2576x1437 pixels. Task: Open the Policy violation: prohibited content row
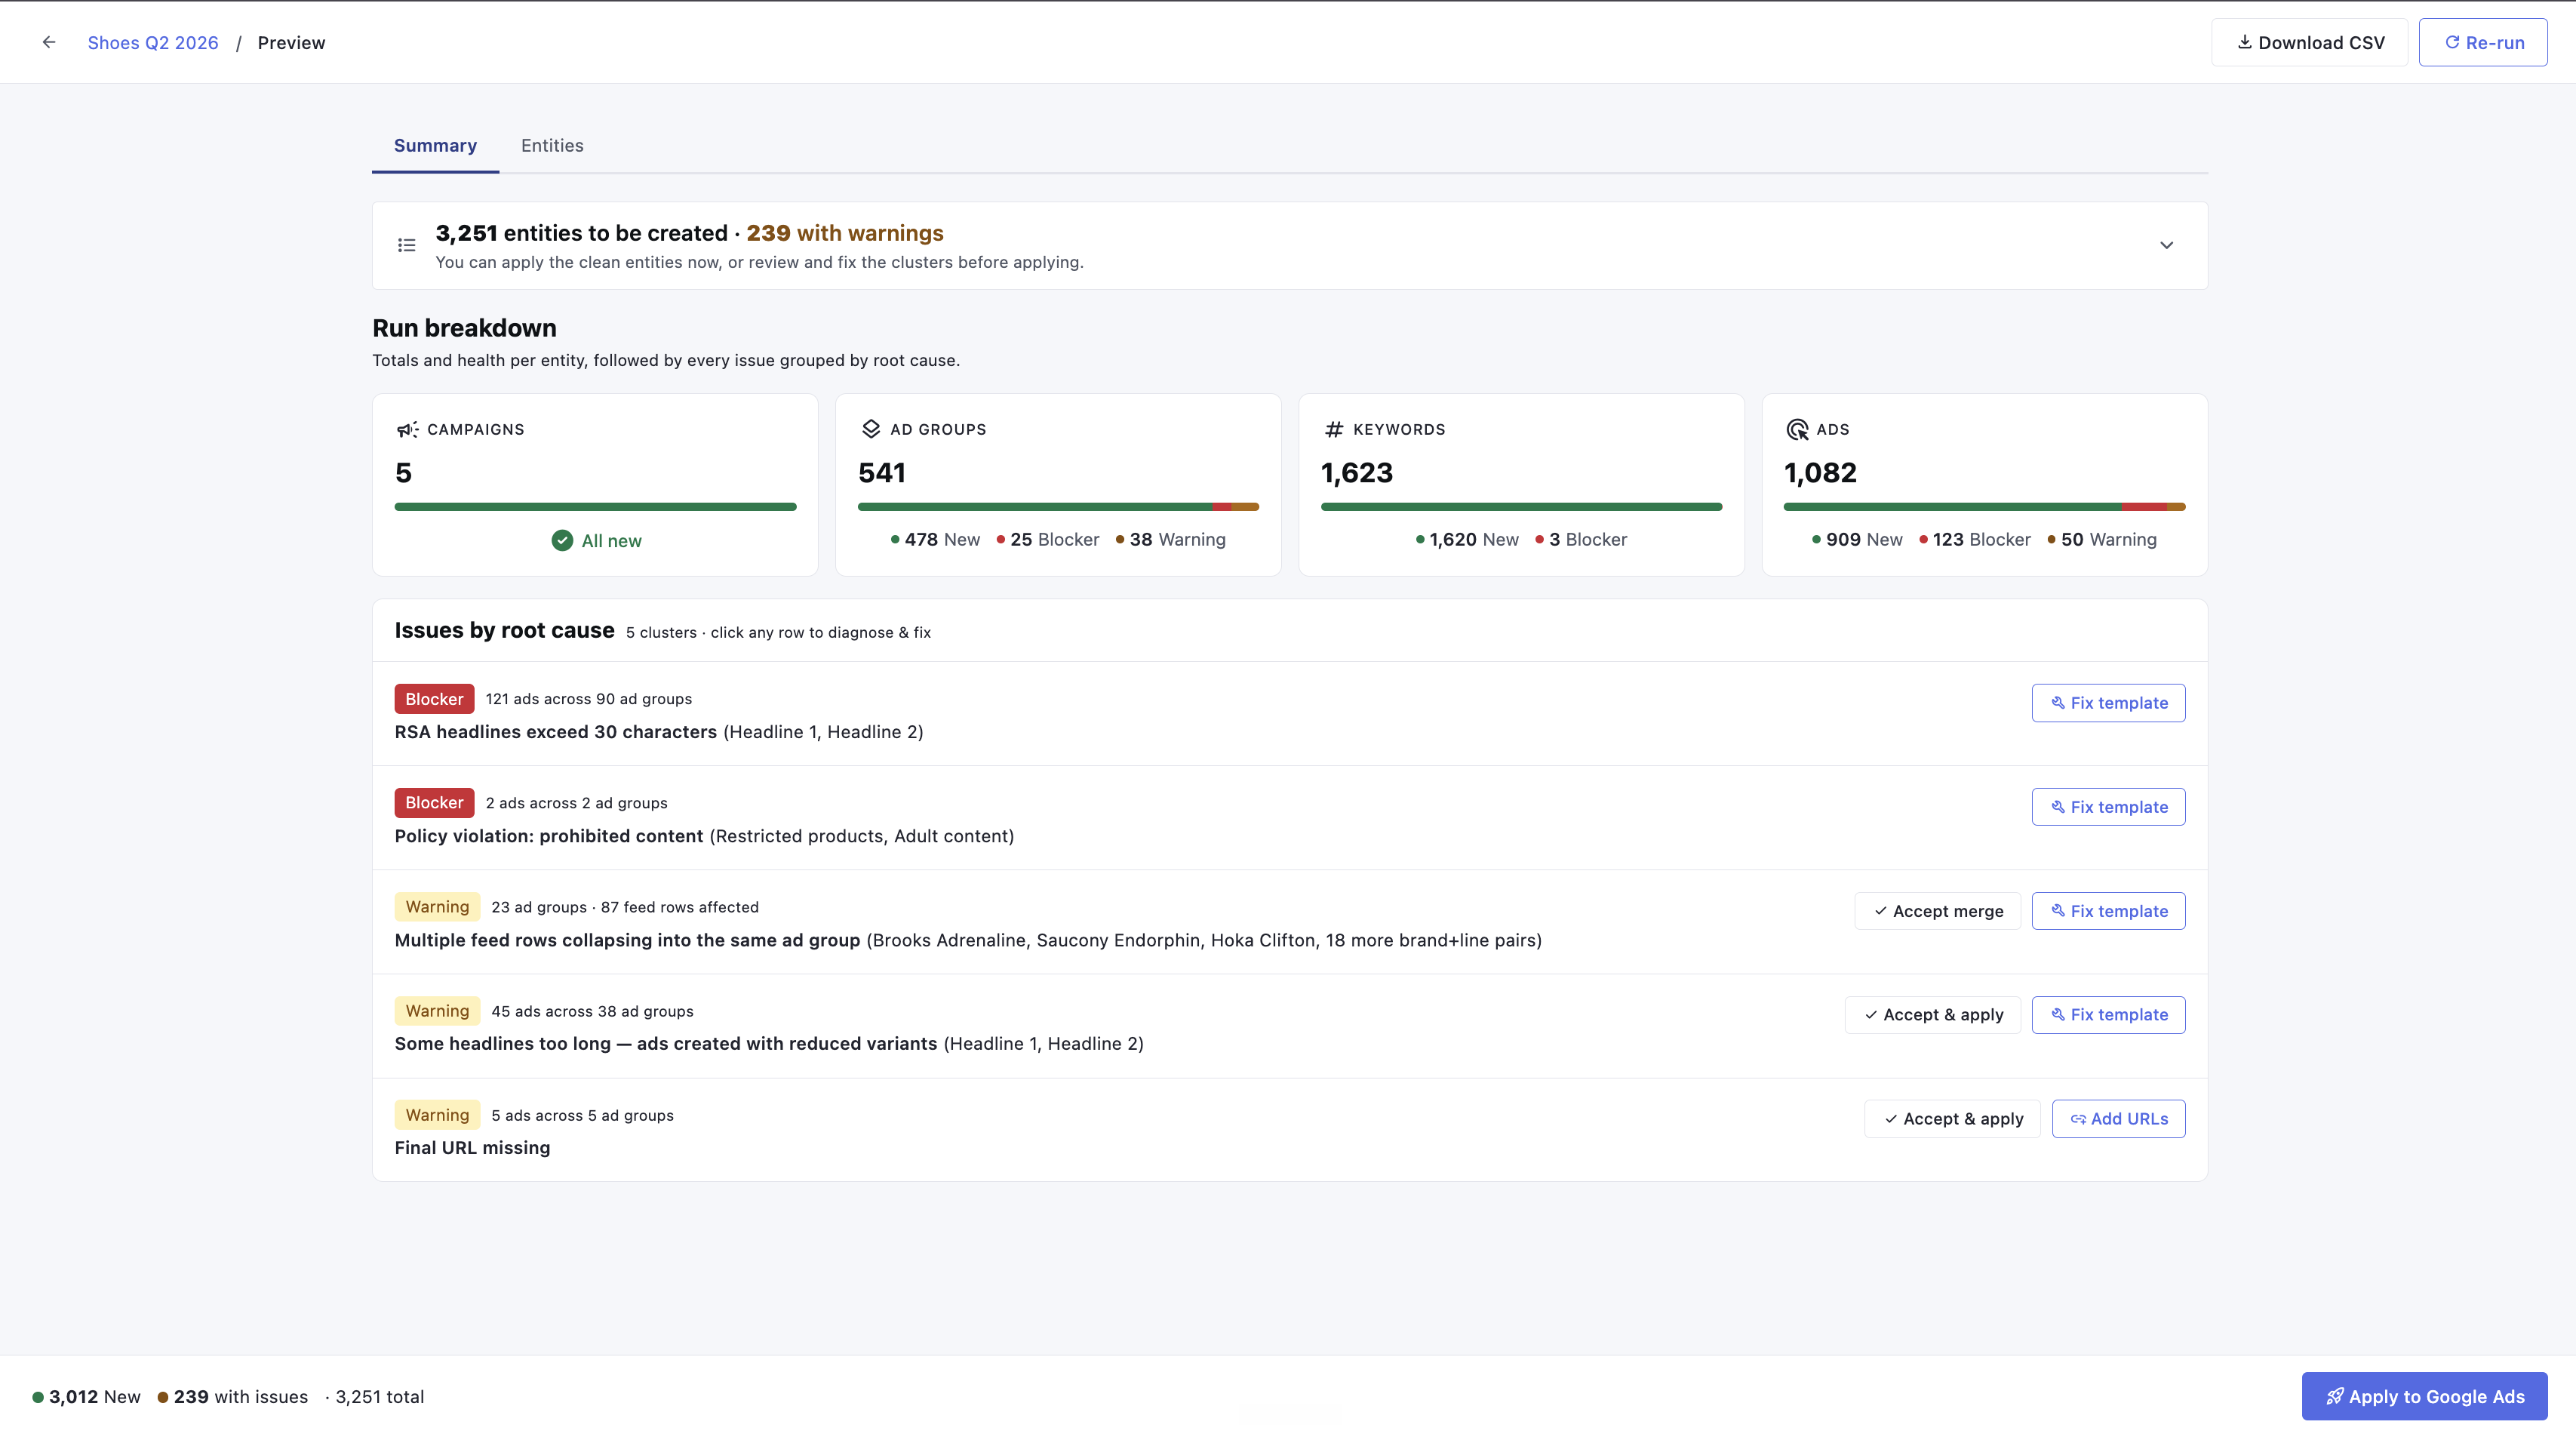tap(1289, 818)
